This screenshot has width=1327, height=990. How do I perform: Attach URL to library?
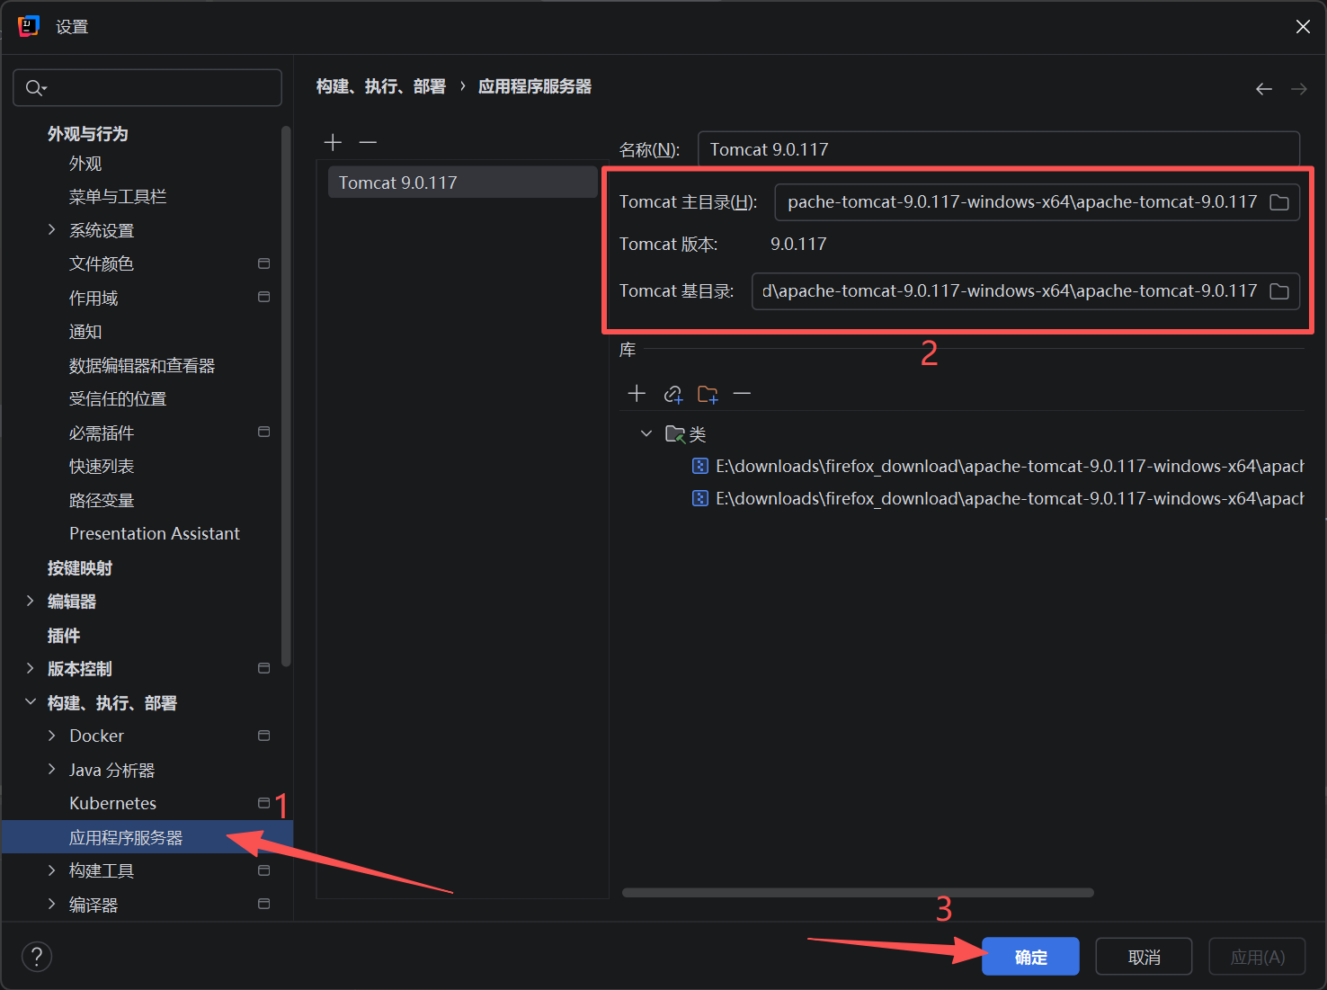[x=672, y=394]
